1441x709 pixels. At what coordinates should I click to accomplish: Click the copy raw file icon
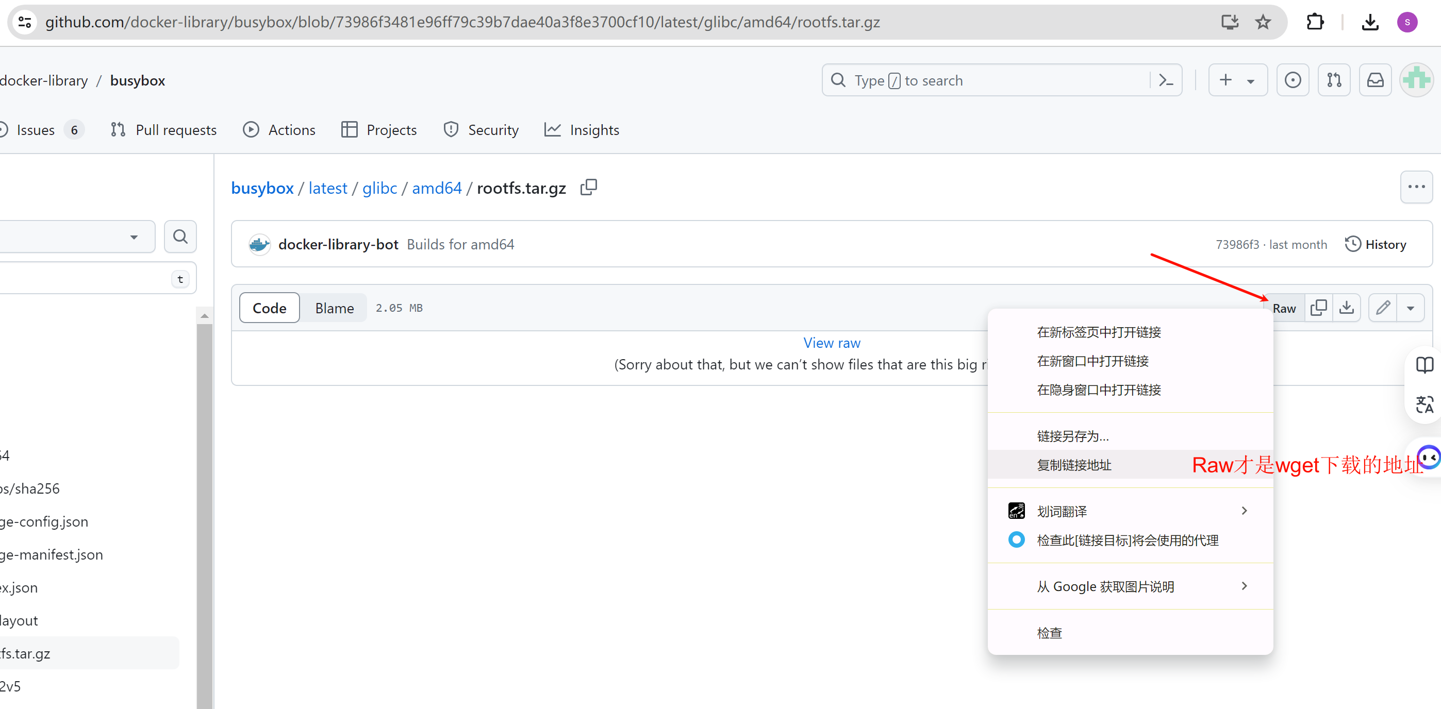(1318, 308)
